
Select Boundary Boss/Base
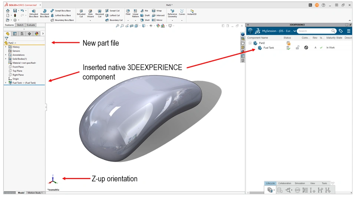62,20
